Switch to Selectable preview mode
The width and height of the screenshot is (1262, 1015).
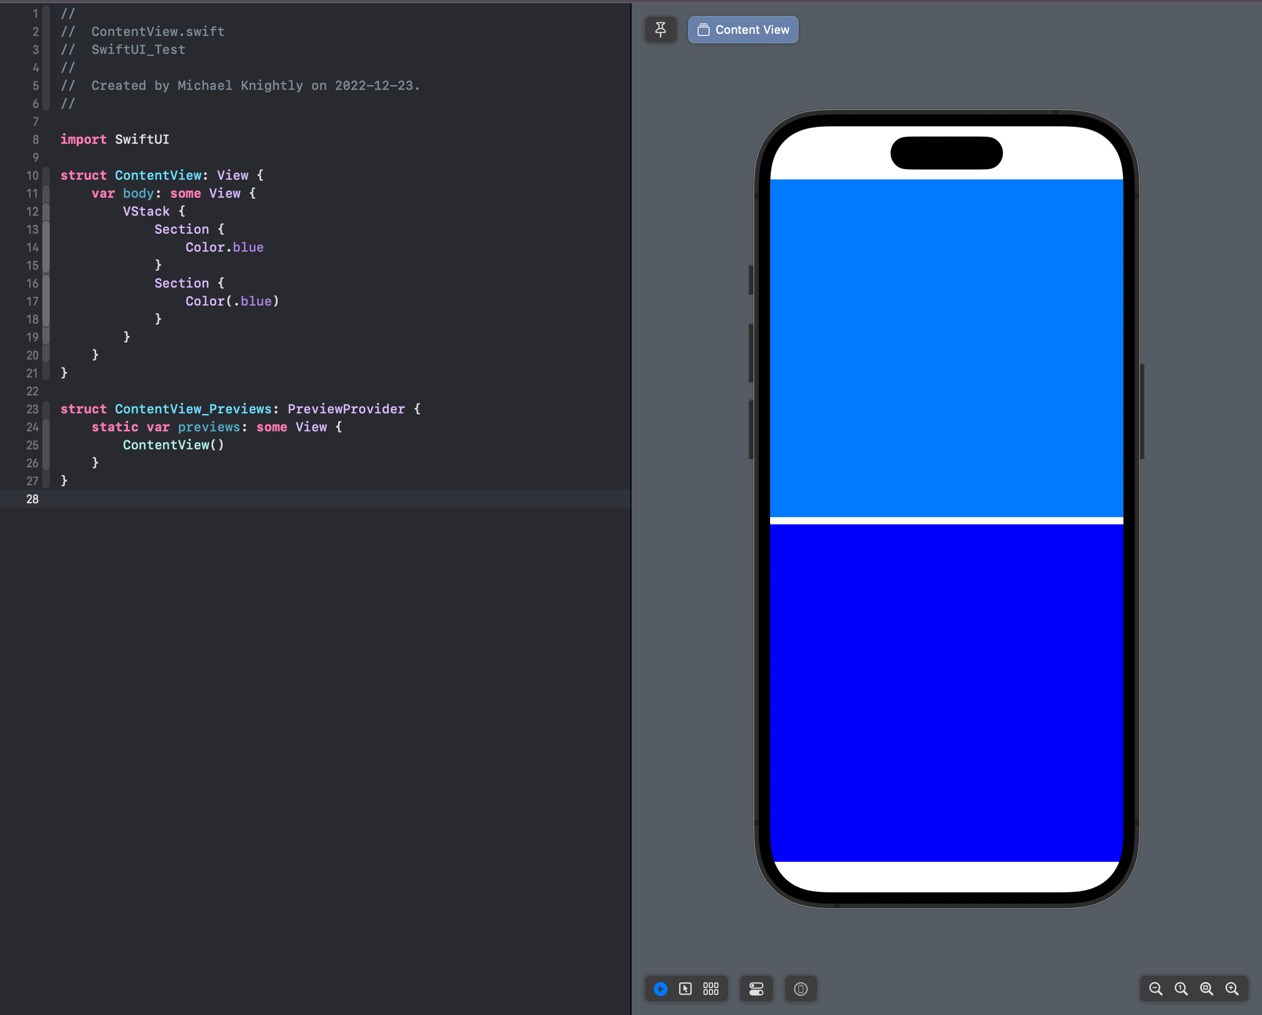(x=685, y=989)
